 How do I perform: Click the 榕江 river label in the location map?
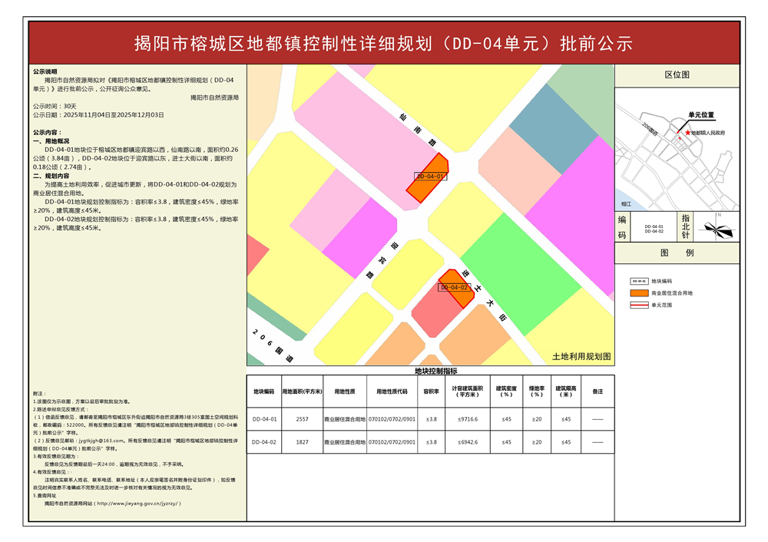point(626,203)
